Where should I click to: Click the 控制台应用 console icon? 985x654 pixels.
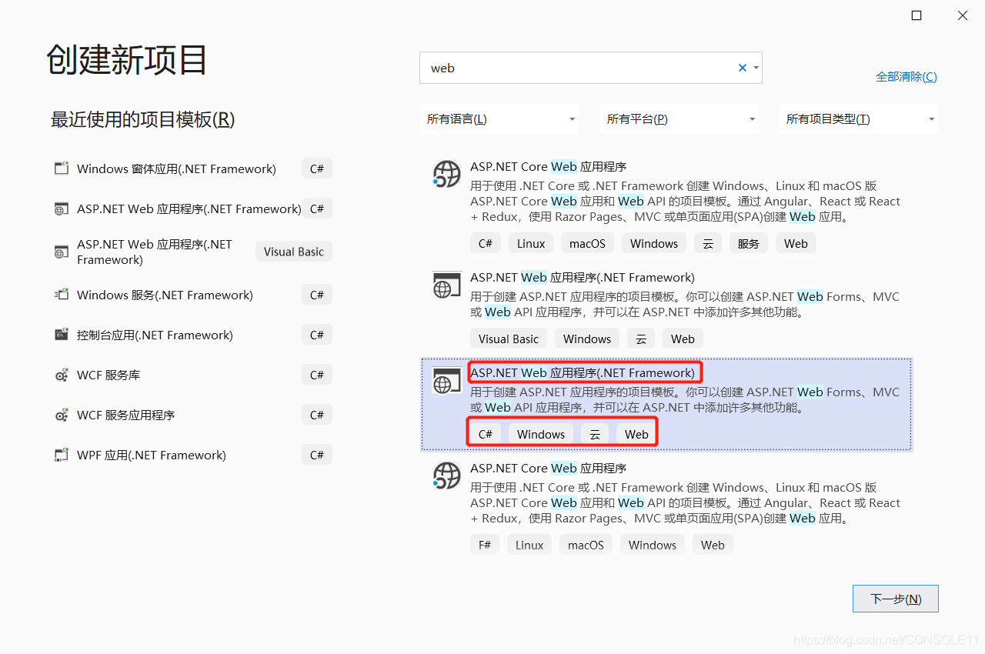(62, 335)
